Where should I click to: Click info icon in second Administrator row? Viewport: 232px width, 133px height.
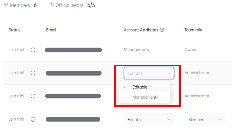point(33,96)
